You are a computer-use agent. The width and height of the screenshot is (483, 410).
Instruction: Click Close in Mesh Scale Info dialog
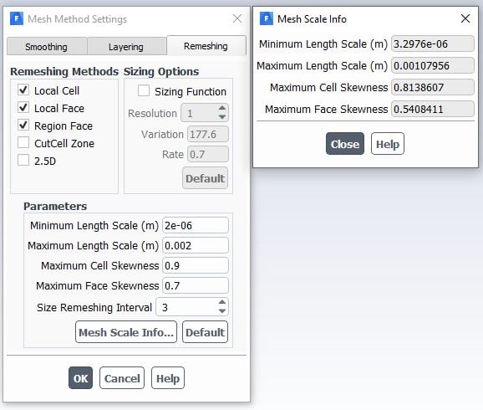coord(345,144)
